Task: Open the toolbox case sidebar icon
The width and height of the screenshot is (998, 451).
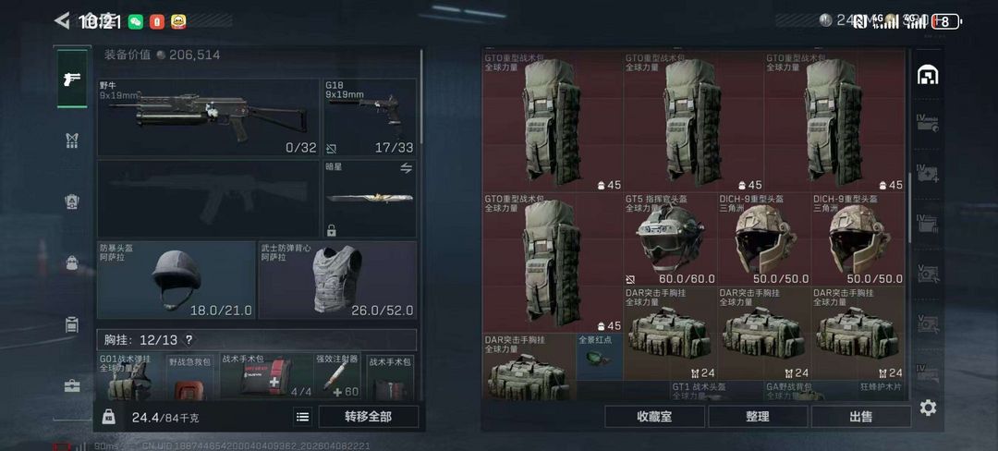Action: pos(72,385)
